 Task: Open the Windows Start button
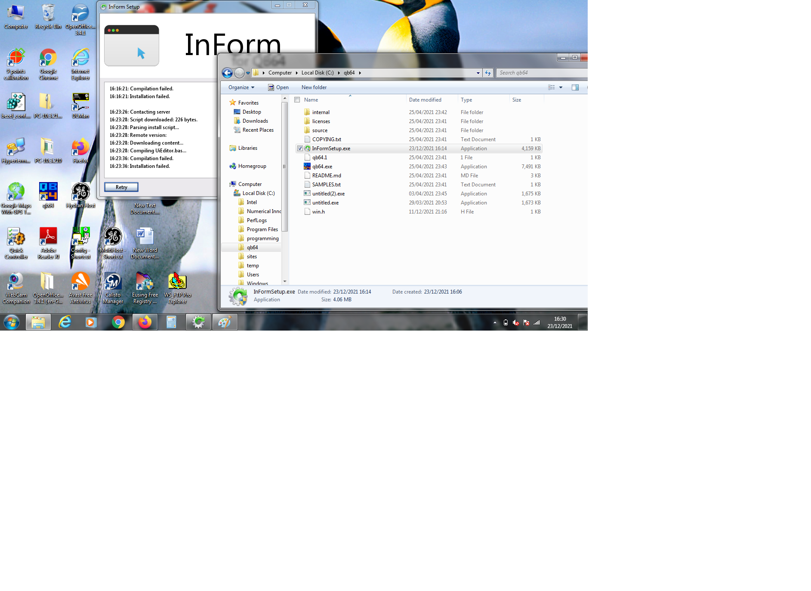12,322
